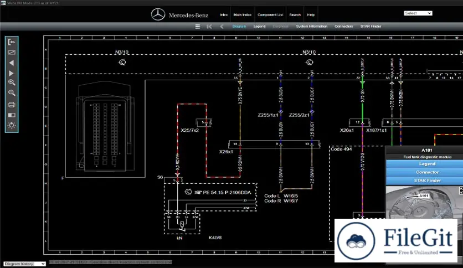463x268 pixels.
Task: Switch to the System Information tab
Action: (x=311, y=26)
